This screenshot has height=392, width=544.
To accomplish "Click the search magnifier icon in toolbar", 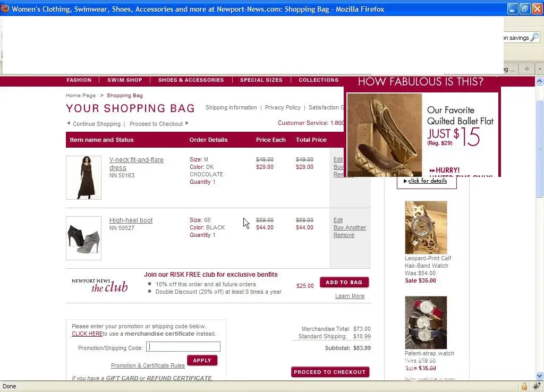I will tap(534, 38).
